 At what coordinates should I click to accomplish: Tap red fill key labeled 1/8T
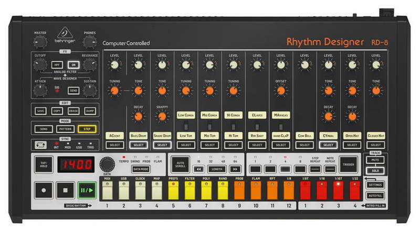(306, 191)
